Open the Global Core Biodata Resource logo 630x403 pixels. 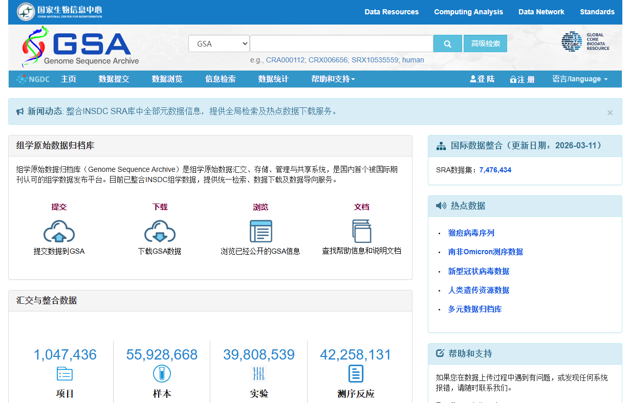pyautogui.click(x=585, y=42)
